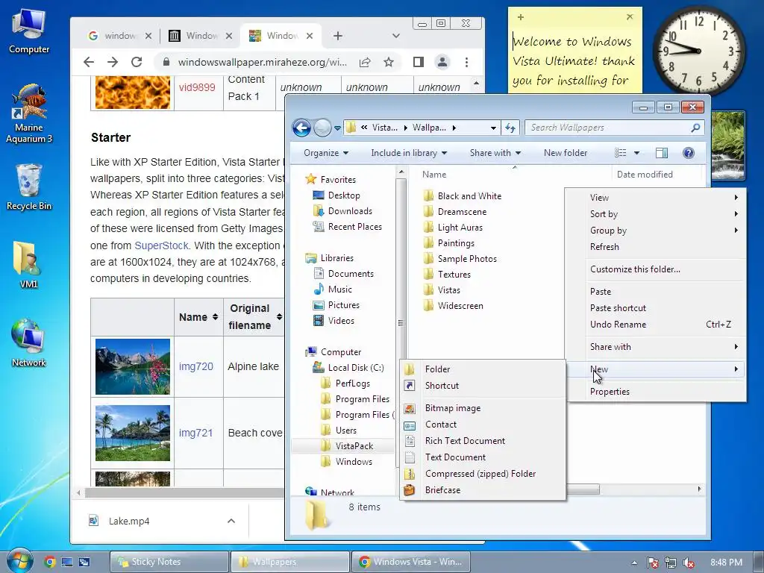764x573 pixels.
Task: Click Action Center flag tray icon
Action: 653,563
